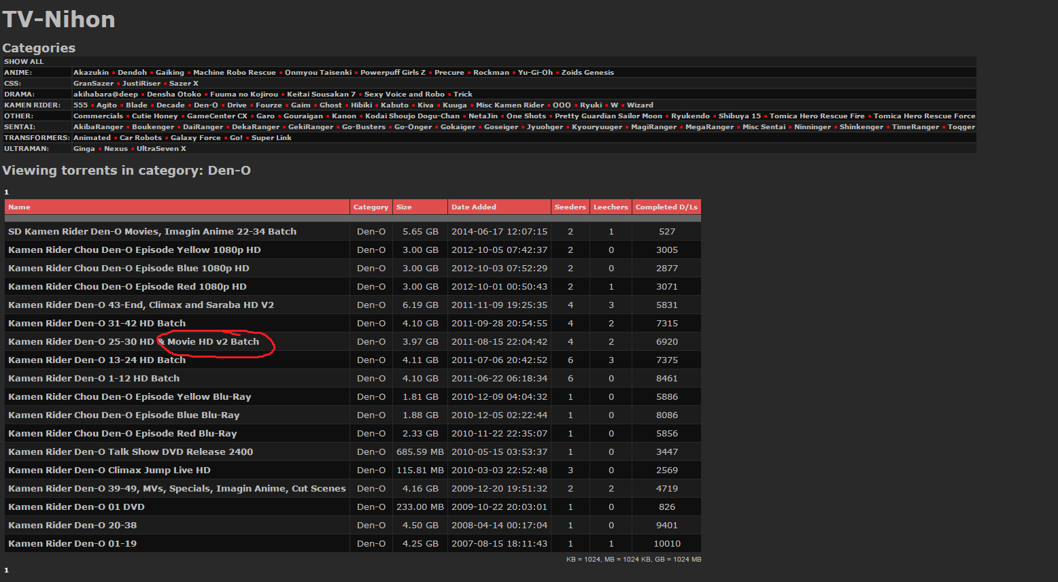Select Den-O in the Kamen Rider category row
This screenshot has width=1058, height=582.
click(206, 105)
